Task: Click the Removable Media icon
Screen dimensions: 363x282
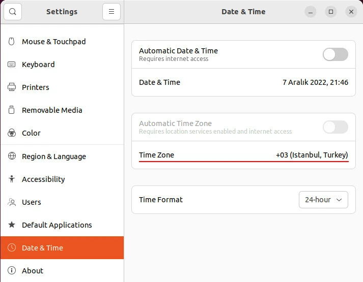Action: coord(12,110)
